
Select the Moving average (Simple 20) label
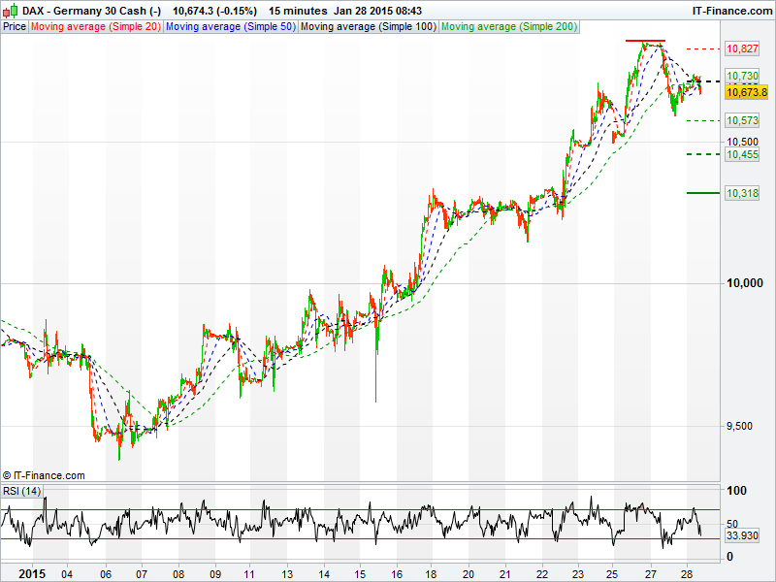click(x=96, y=27)
